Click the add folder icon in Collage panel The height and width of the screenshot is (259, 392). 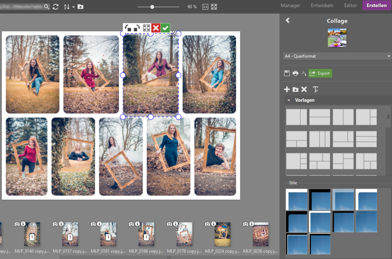click(x=296, y=90)
